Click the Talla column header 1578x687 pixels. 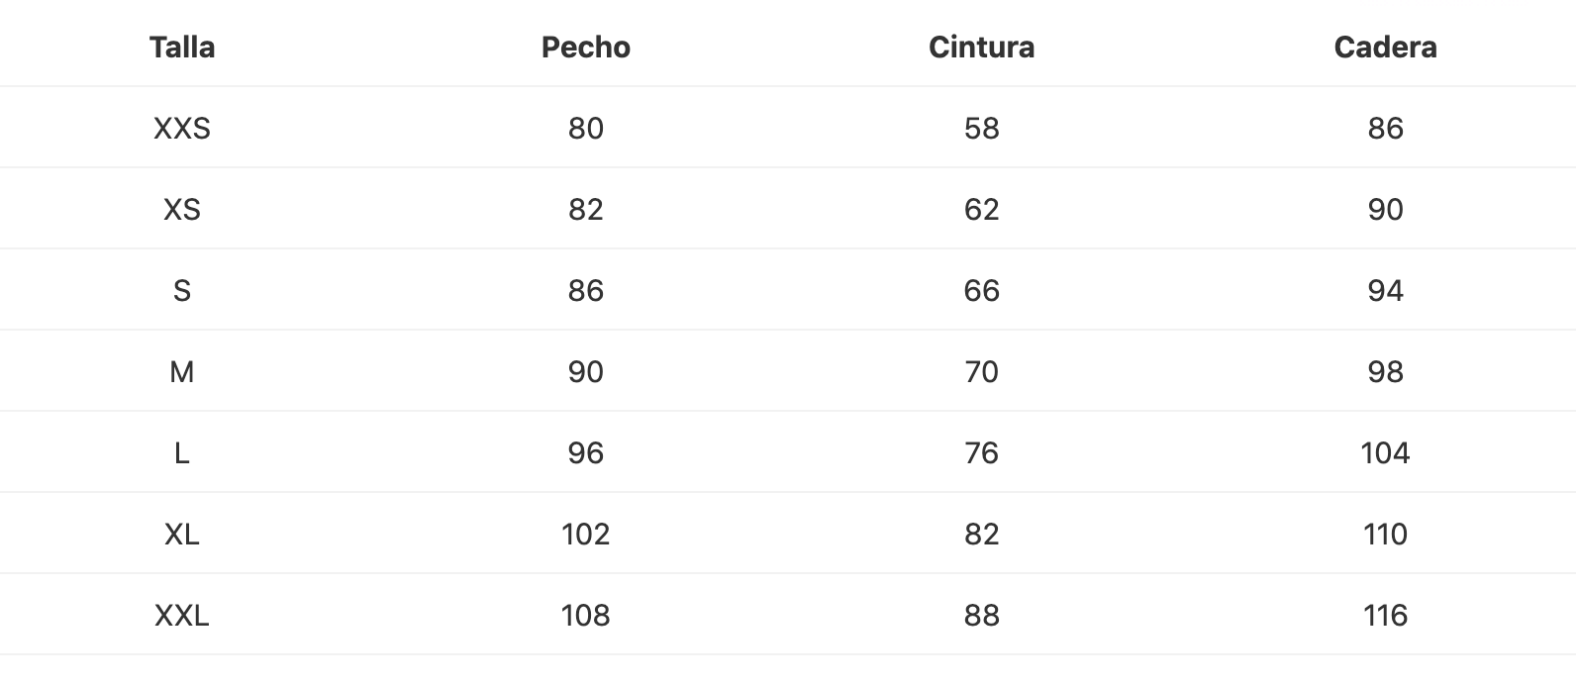(x=182, y=48)
